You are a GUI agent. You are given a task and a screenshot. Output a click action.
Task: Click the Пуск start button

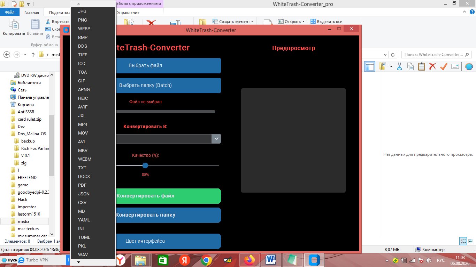pyautogui.click(x=9, y=260)
